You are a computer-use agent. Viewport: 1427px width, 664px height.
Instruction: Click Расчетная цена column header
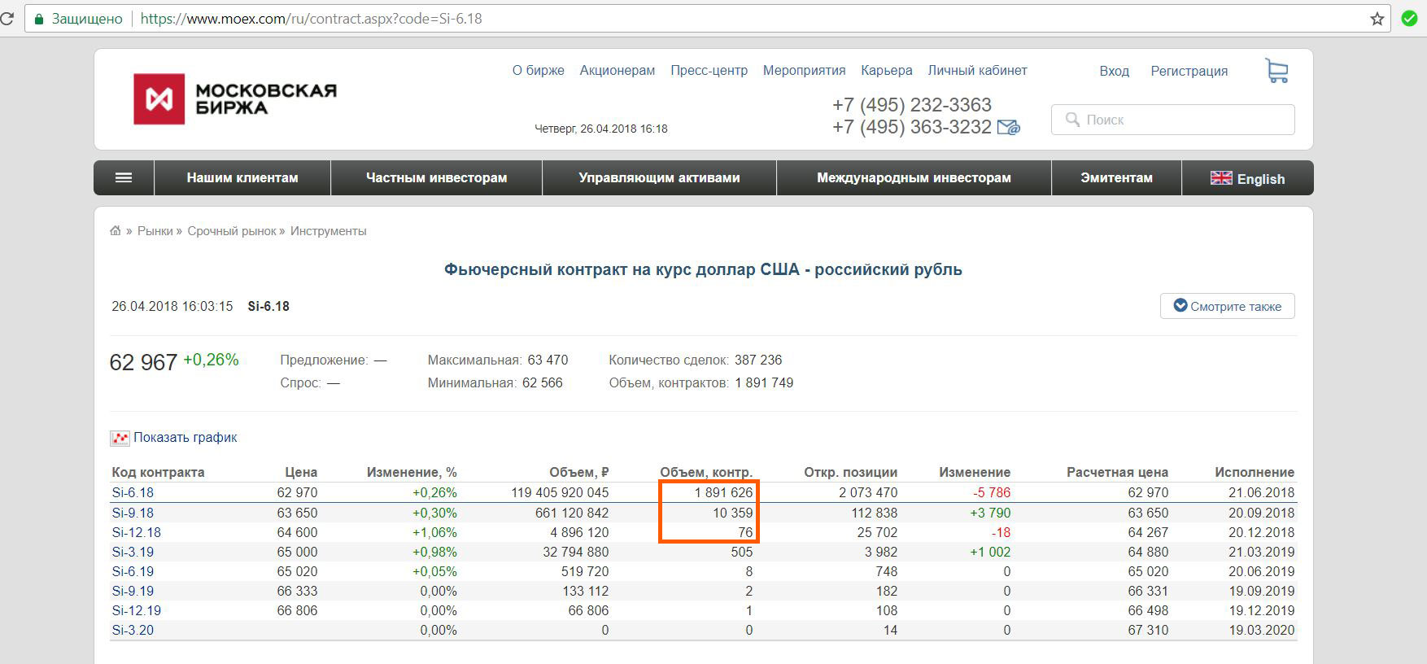coord(1117,472)
